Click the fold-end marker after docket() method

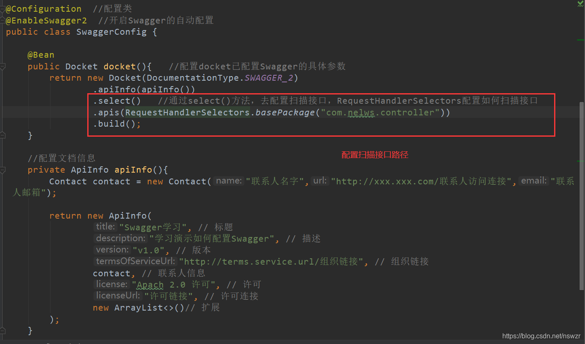point(3,135)
